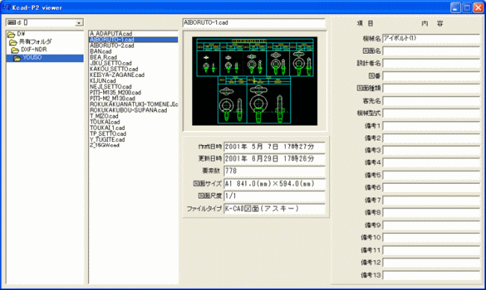486x290 pixels.
Task: Select A_ADAPUTA.cad in file list
Action: coord(111,34)
